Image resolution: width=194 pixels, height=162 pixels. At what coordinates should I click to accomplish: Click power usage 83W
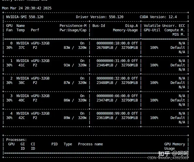click(67, 48)
